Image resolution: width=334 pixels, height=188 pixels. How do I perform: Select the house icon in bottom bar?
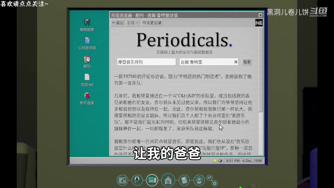tap(168, 180)
